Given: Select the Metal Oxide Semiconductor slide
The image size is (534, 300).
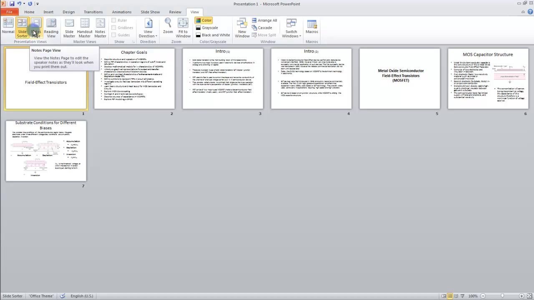Looking at the screenshot, I should [x=400, y=78].
